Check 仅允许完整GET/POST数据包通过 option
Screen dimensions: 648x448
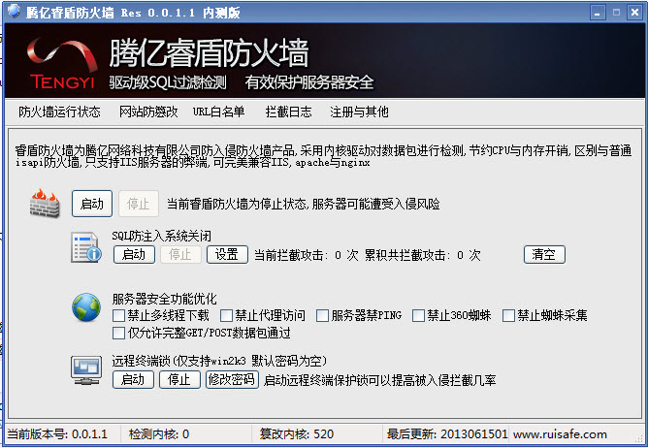119,334
